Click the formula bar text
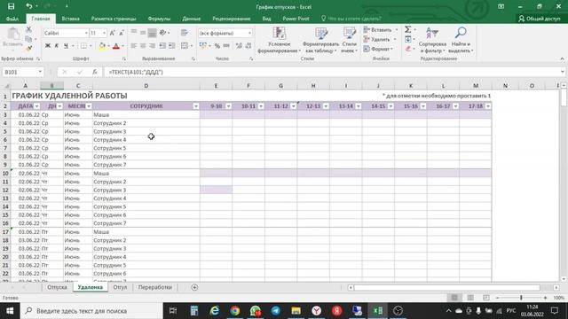 [136, 72]
